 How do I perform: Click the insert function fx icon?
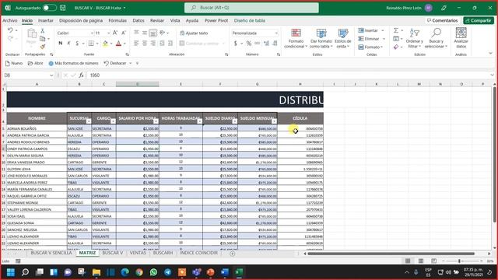pos(81,75)
